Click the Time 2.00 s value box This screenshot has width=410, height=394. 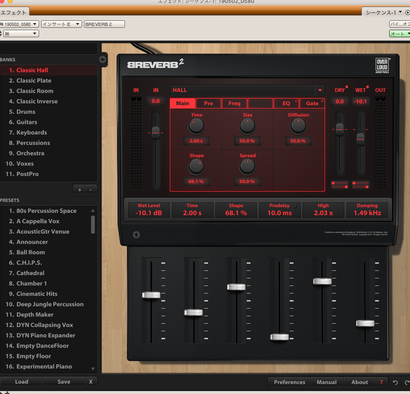point(196,141)
